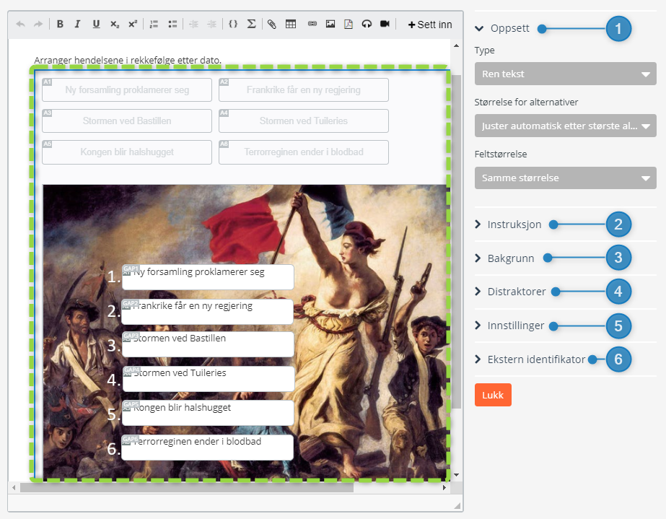The image size is (666, 519).
Task: Open the Størrelse for alternativer dropdown
Action: (x=565, y=126)
